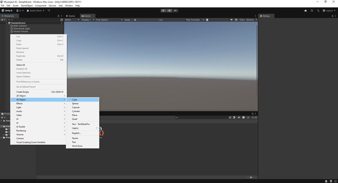Open the GameObject menu in menu bar

(27, 6)
